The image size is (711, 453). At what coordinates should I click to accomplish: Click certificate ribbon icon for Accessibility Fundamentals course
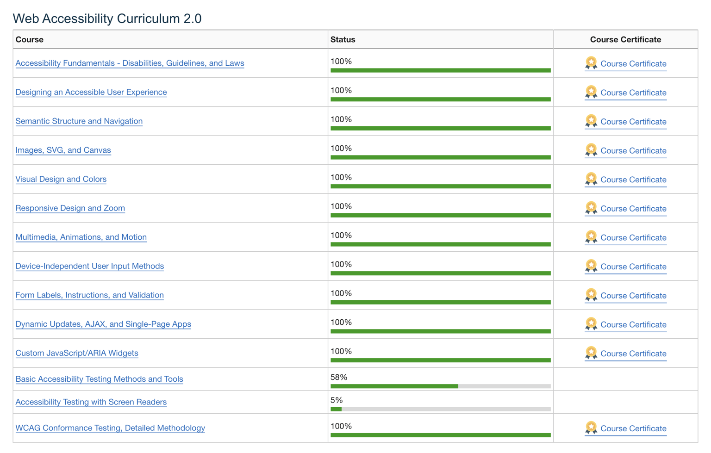(x=591, y=63)
